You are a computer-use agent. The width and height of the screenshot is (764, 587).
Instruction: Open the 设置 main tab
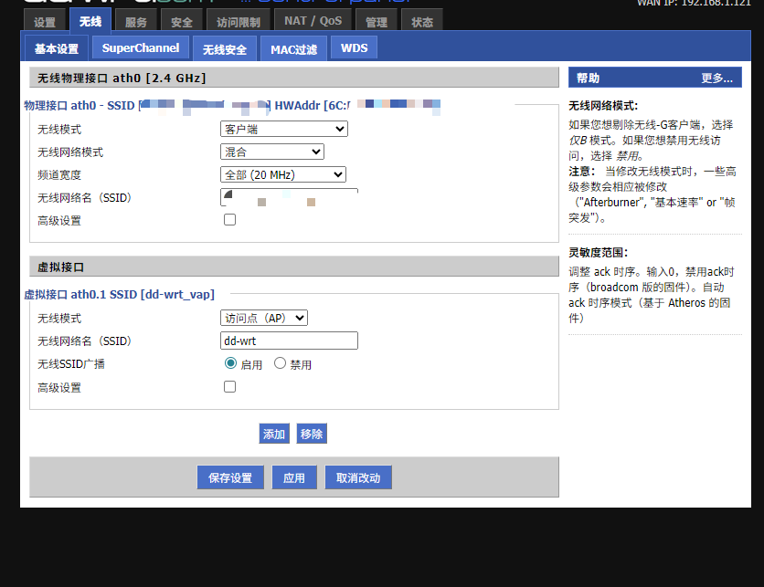45,21
